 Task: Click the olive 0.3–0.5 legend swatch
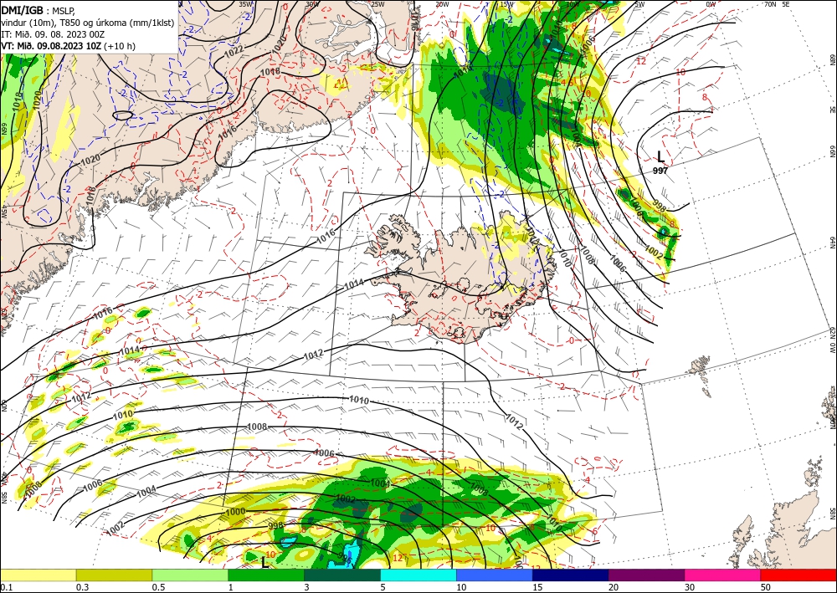click(114, 575)
